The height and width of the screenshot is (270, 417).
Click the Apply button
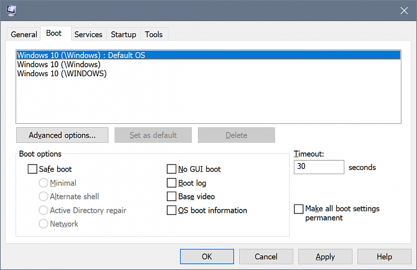[x=325, y=257]
